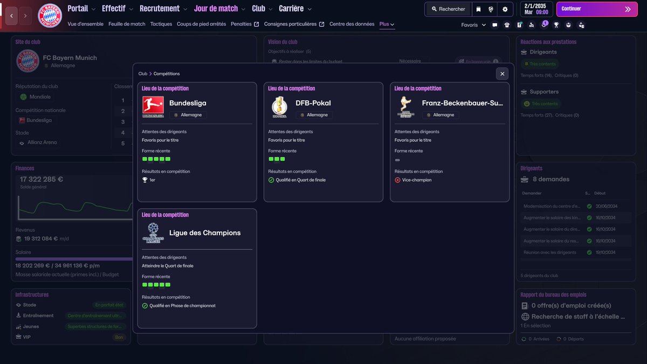Image resolution: width=647 pixels, height=364 pixels.
Task: Open the bookmarks icon next to Rechercher
Action: click(x=478, y=9)
